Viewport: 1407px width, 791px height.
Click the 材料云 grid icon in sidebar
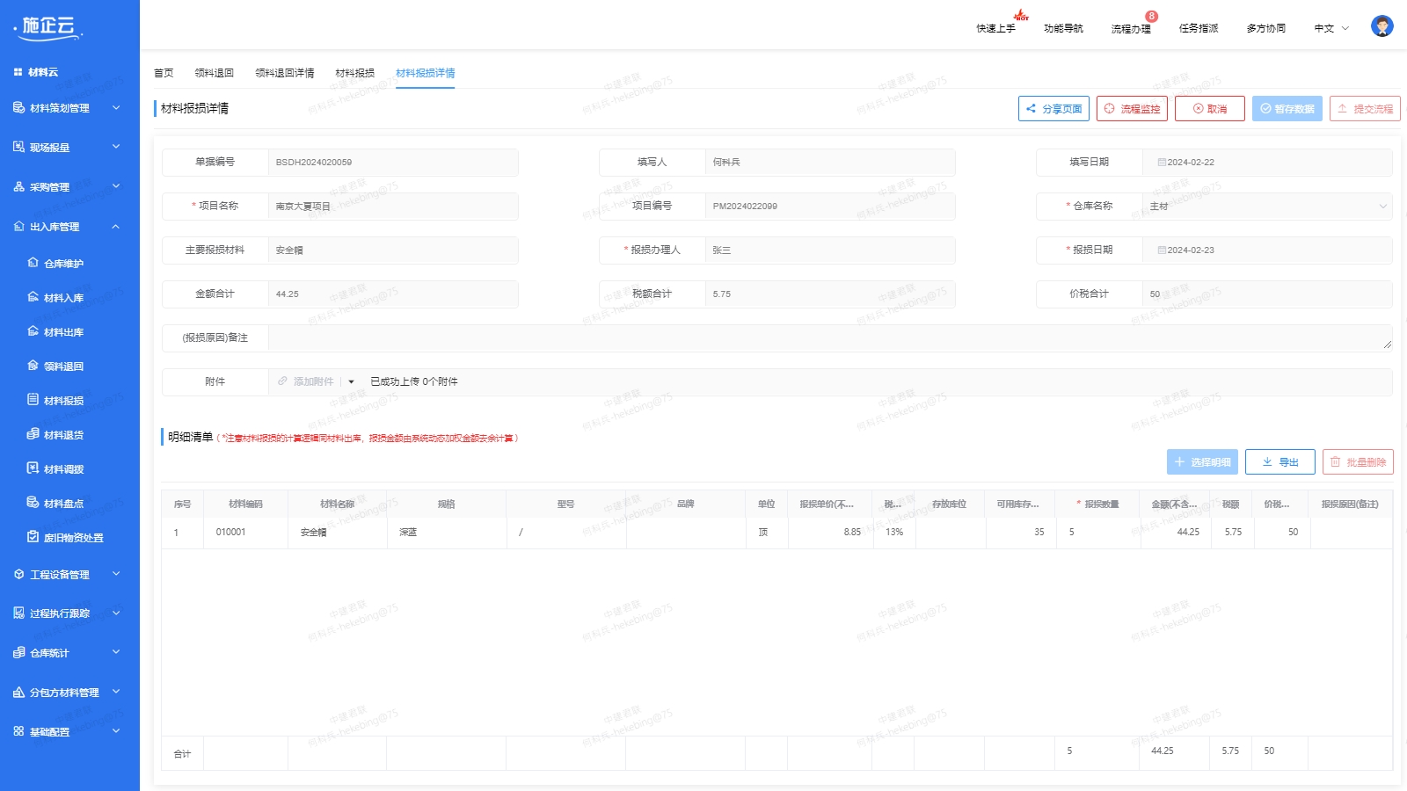pos(18,72)
